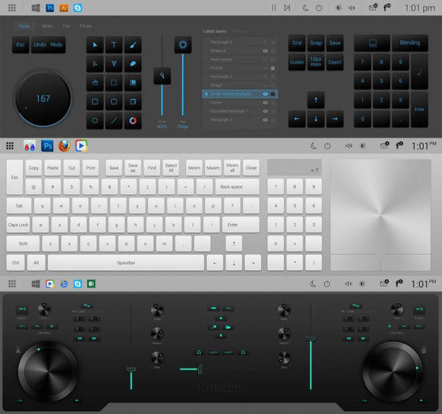Click the deck A jog wheel

pos(48,371)
